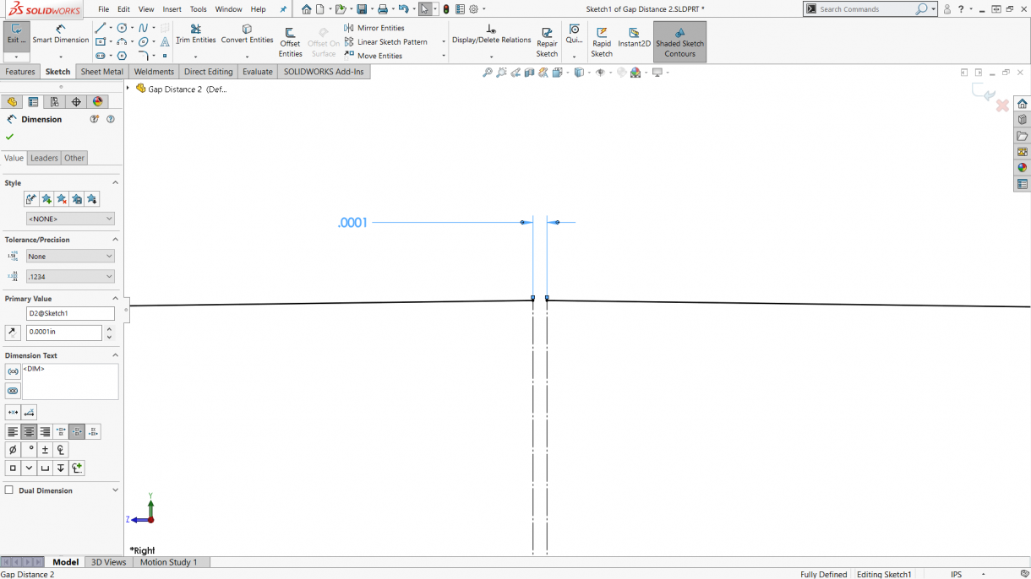Select the Smart Dimension tool
The image size is (1031, 579).
point(61,35)
